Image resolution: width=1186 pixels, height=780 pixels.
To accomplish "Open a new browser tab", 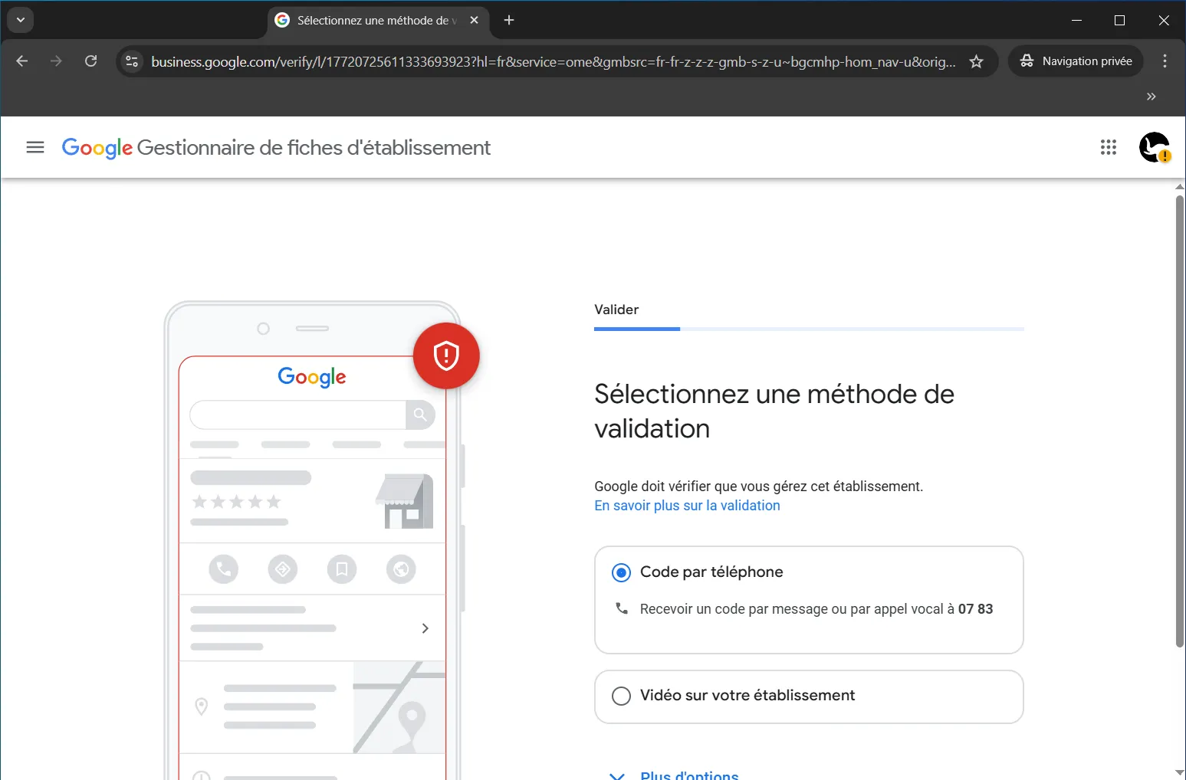I will point(509,21).
